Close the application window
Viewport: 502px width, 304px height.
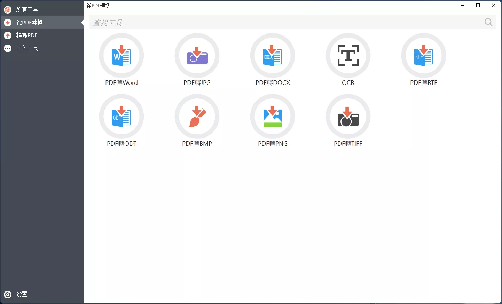494,5
